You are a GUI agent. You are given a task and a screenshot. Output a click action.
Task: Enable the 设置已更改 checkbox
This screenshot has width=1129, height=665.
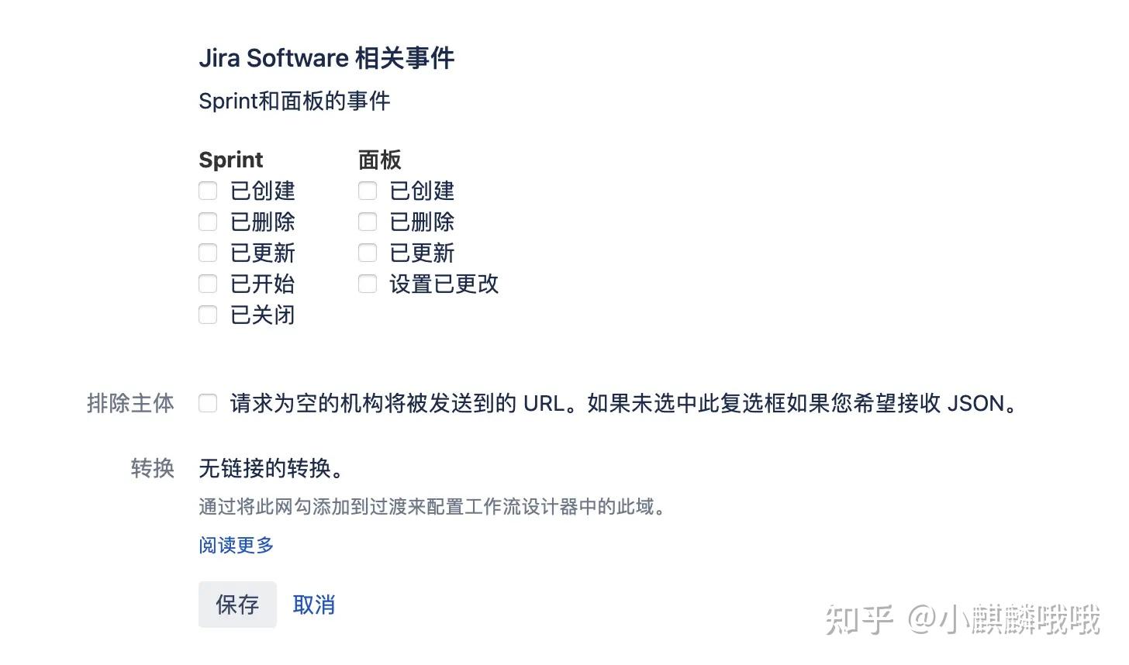[x=367, y=284]
